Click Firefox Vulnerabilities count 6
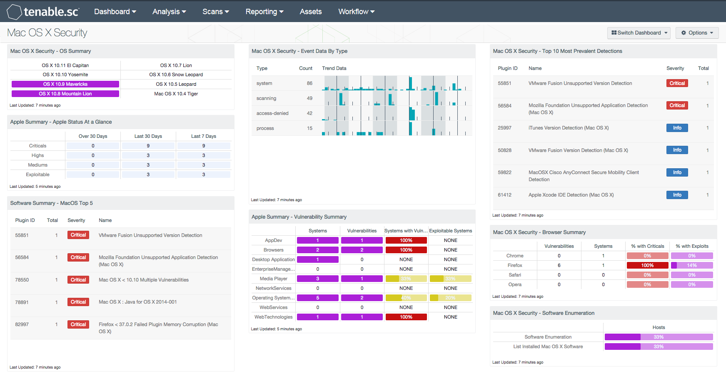 [x=559, y=265]
